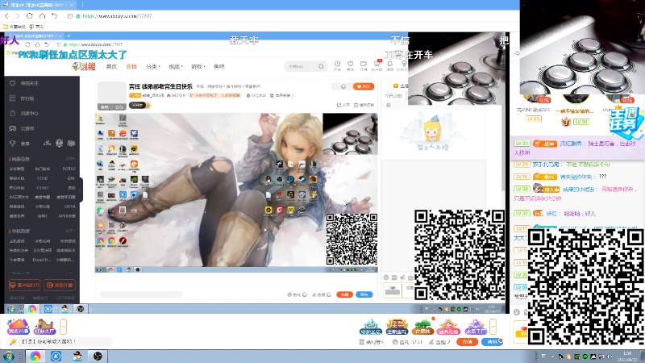Open the DOTA2 category link

[69, 169]
